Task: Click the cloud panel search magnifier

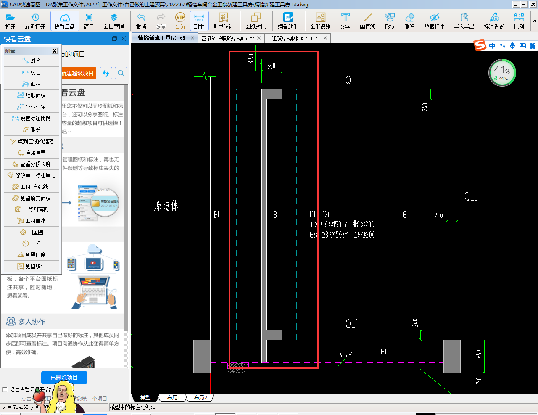Action: [x=121, y=73]
